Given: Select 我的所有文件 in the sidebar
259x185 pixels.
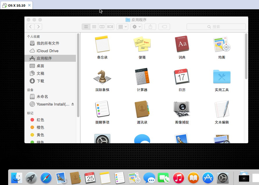Looking at the screenshot, I should [50, 43].
